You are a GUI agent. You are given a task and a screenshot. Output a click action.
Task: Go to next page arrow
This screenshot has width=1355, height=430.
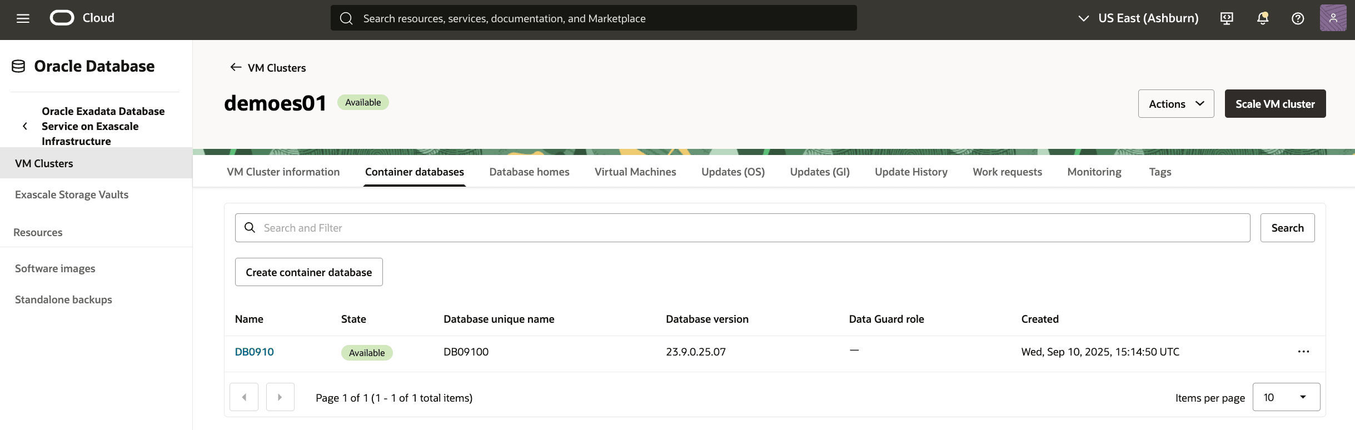coord(280,397)
